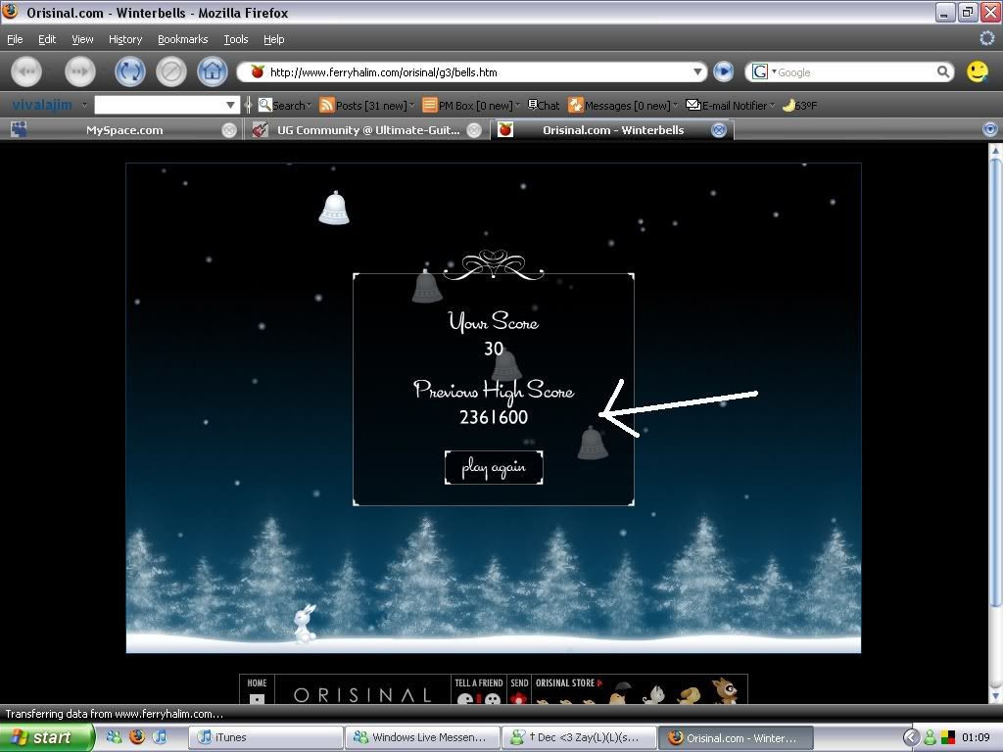Switch to Windows Live Messenger taskbar window

[422, 737]
